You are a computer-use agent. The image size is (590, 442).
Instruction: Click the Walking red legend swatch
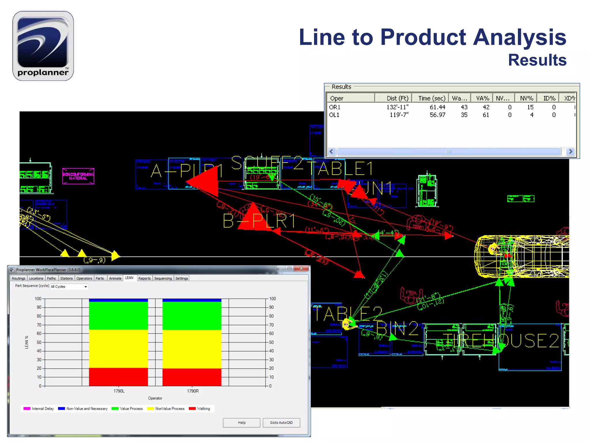[x=192, y=409]
